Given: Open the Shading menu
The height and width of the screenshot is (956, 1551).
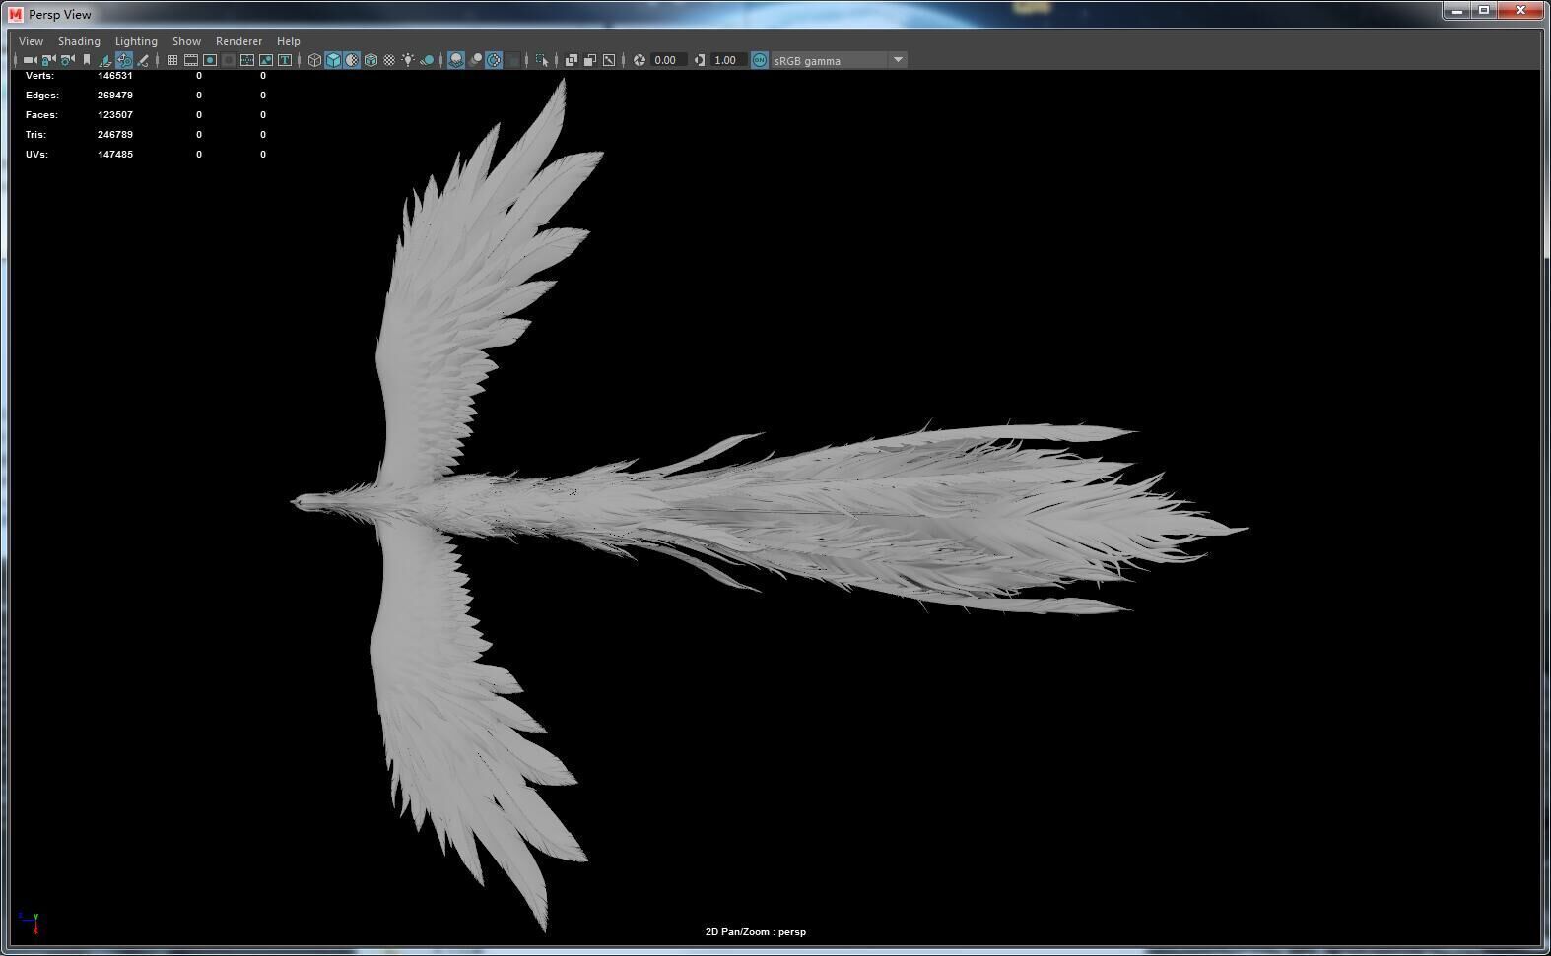Looking at the screenshot, I should coord(79,41).
